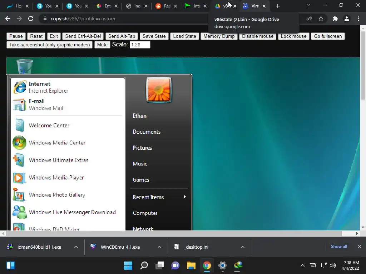Open Documents in Start menu

147,132
